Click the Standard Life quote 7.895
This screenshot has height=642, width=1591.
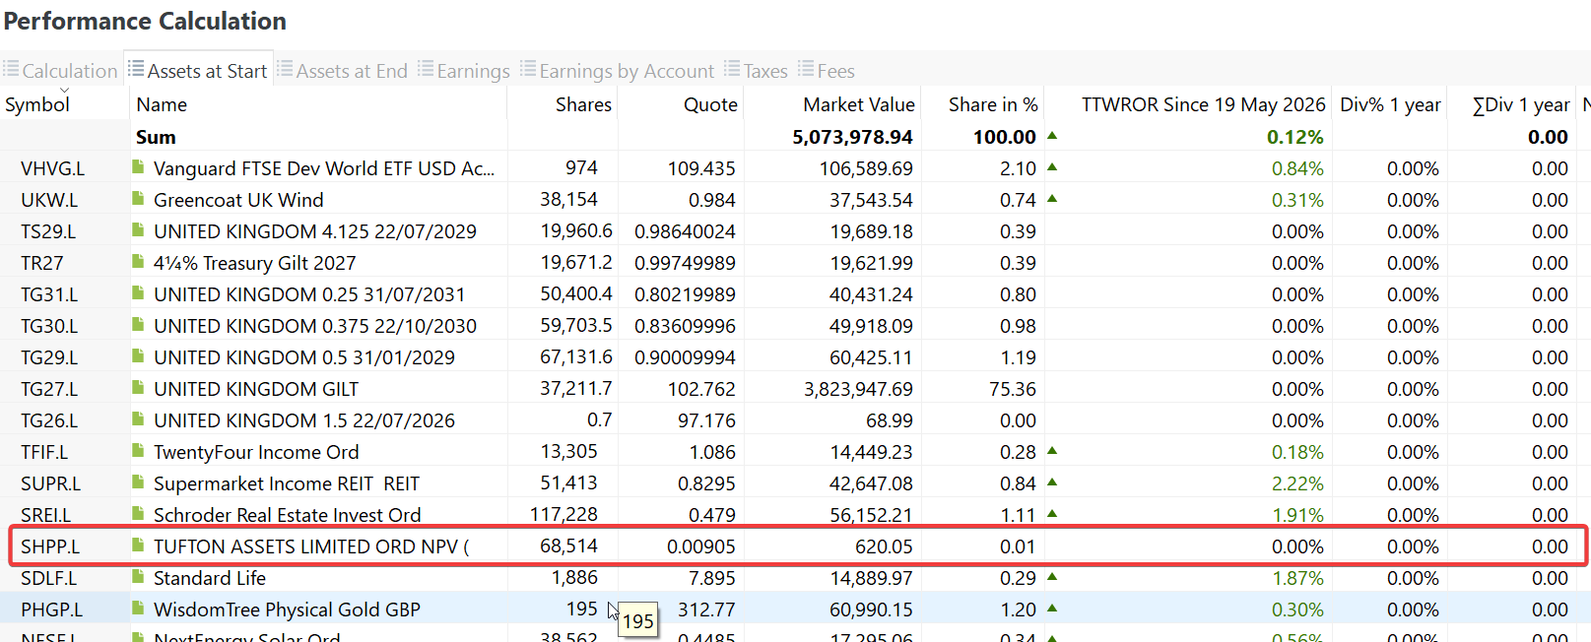pyautogui.click(x=711, y=578)
